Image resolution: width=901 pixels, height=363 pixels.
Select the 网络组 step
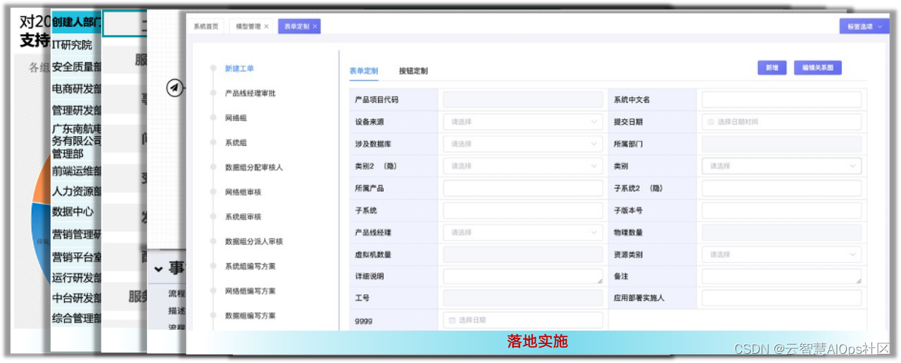coord(236,118)
